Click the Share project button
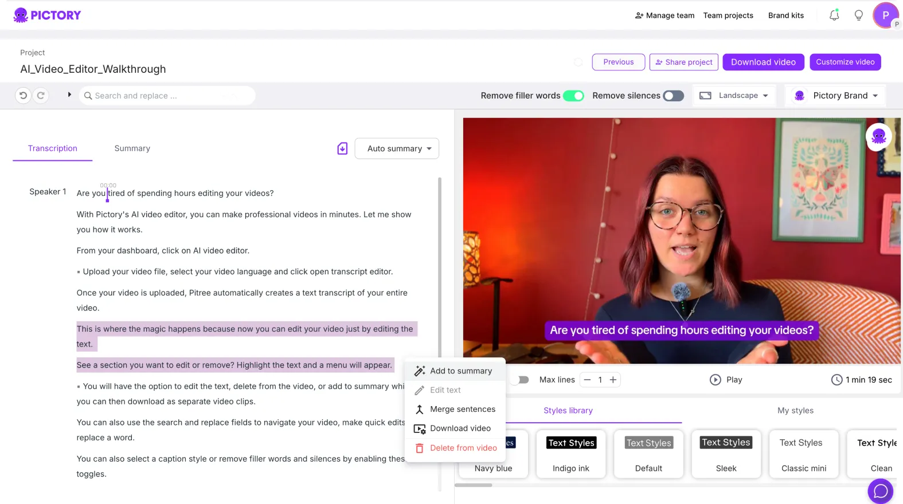903x504 pixels. click(684, 62)
